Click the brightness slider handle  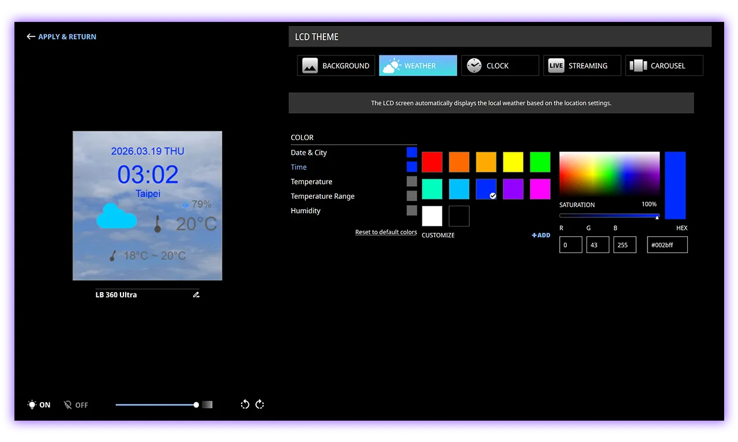(197, 405)
